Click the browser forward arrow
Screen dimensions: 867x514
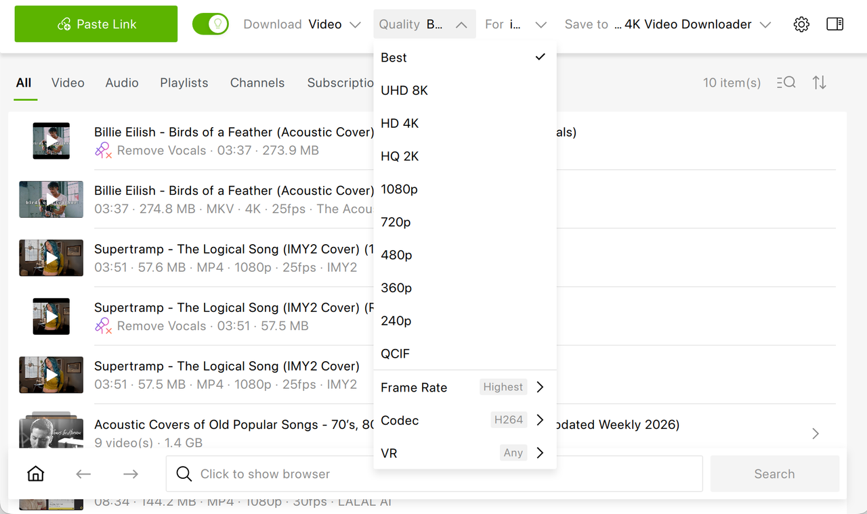coord(131,474)
